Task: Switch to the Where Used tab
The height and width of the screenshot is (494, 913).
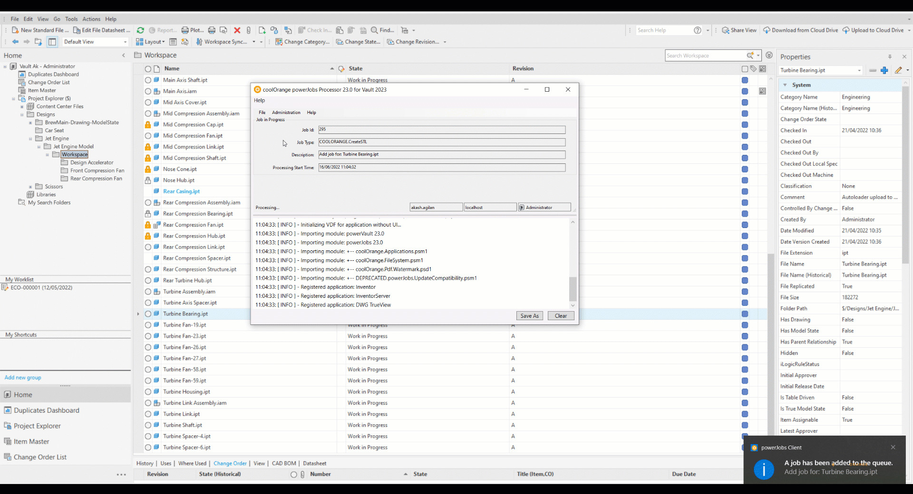Action: click(x=192, y=464)
